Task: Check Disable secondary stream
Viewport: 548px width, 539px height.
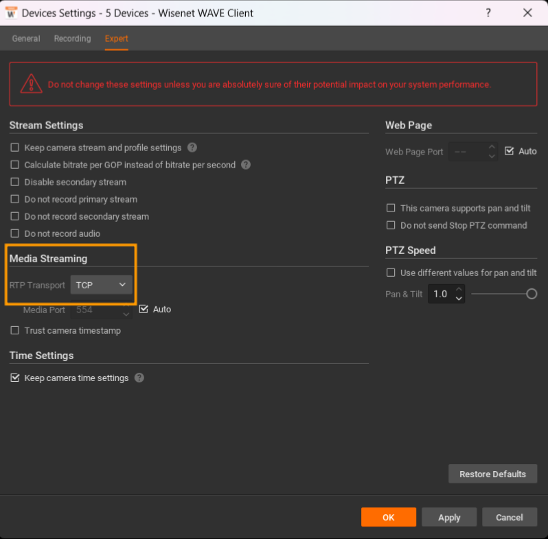Action: [x=14, y=182]
